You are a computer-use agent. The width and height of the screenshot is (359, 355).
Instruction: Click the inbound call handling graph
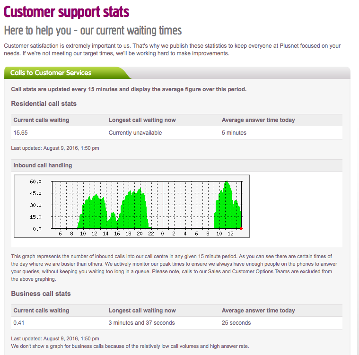[x=132, y=206]
